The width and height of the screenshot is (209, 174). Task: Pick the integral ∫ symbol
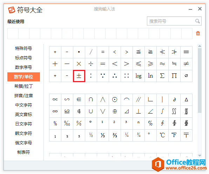[162, 111]
